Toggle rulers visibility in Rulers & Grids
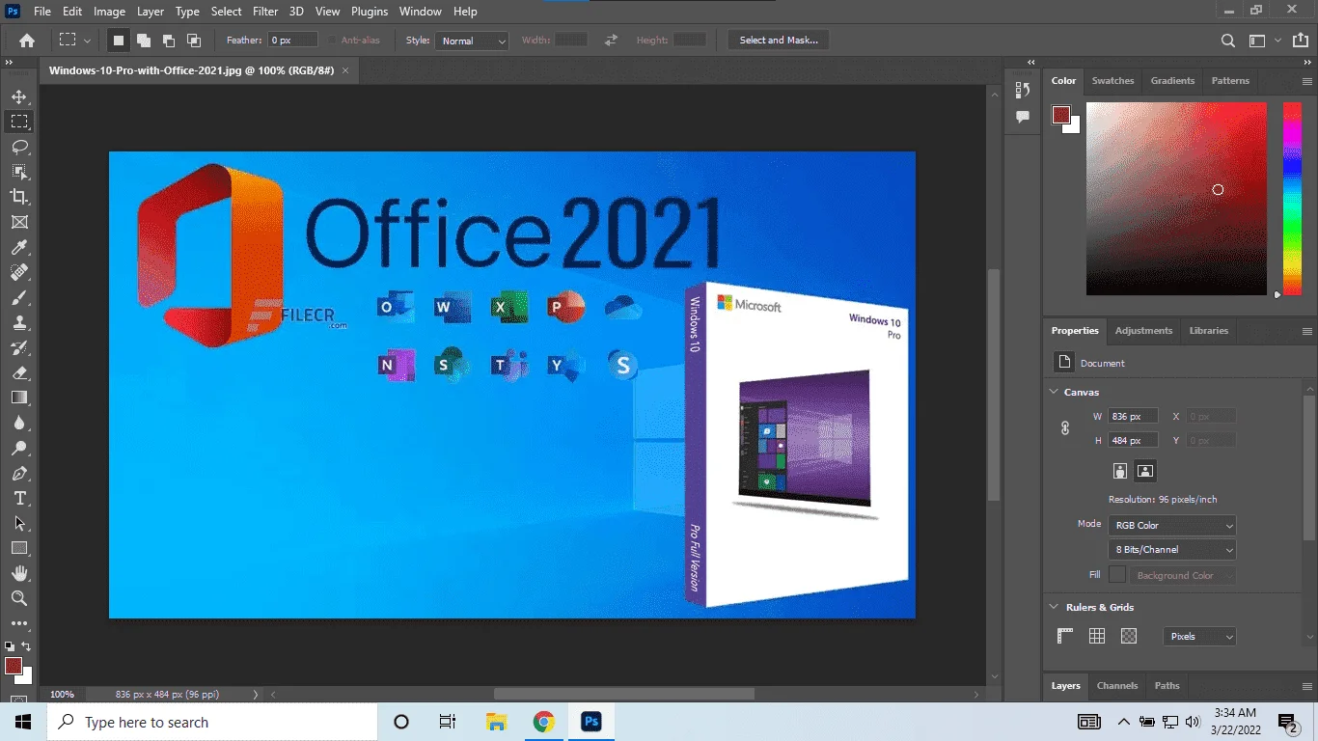 1065,636
